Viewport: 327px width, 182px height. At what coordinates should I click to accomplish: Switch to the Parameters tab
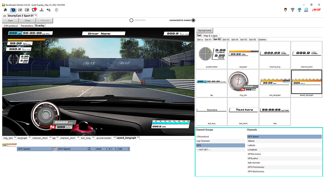tap(27, 26)
